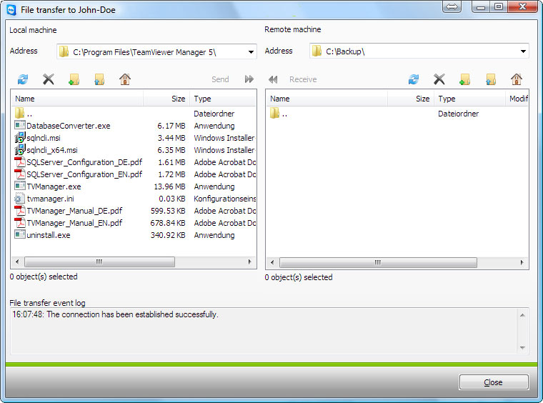Click event log scroll up arrow
This screenshot has height=403, width=543.
[522, 315]
